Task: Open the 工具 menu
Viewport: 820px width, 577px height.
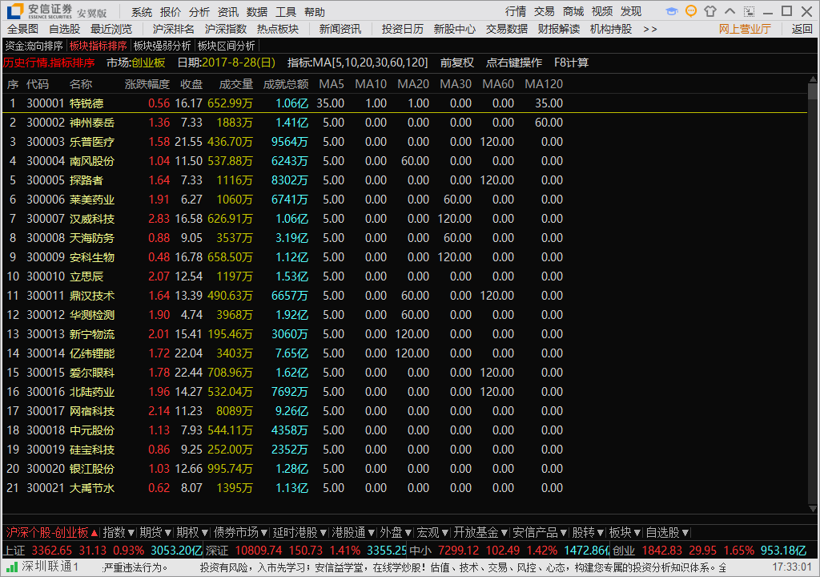Action: click(286, 11)
